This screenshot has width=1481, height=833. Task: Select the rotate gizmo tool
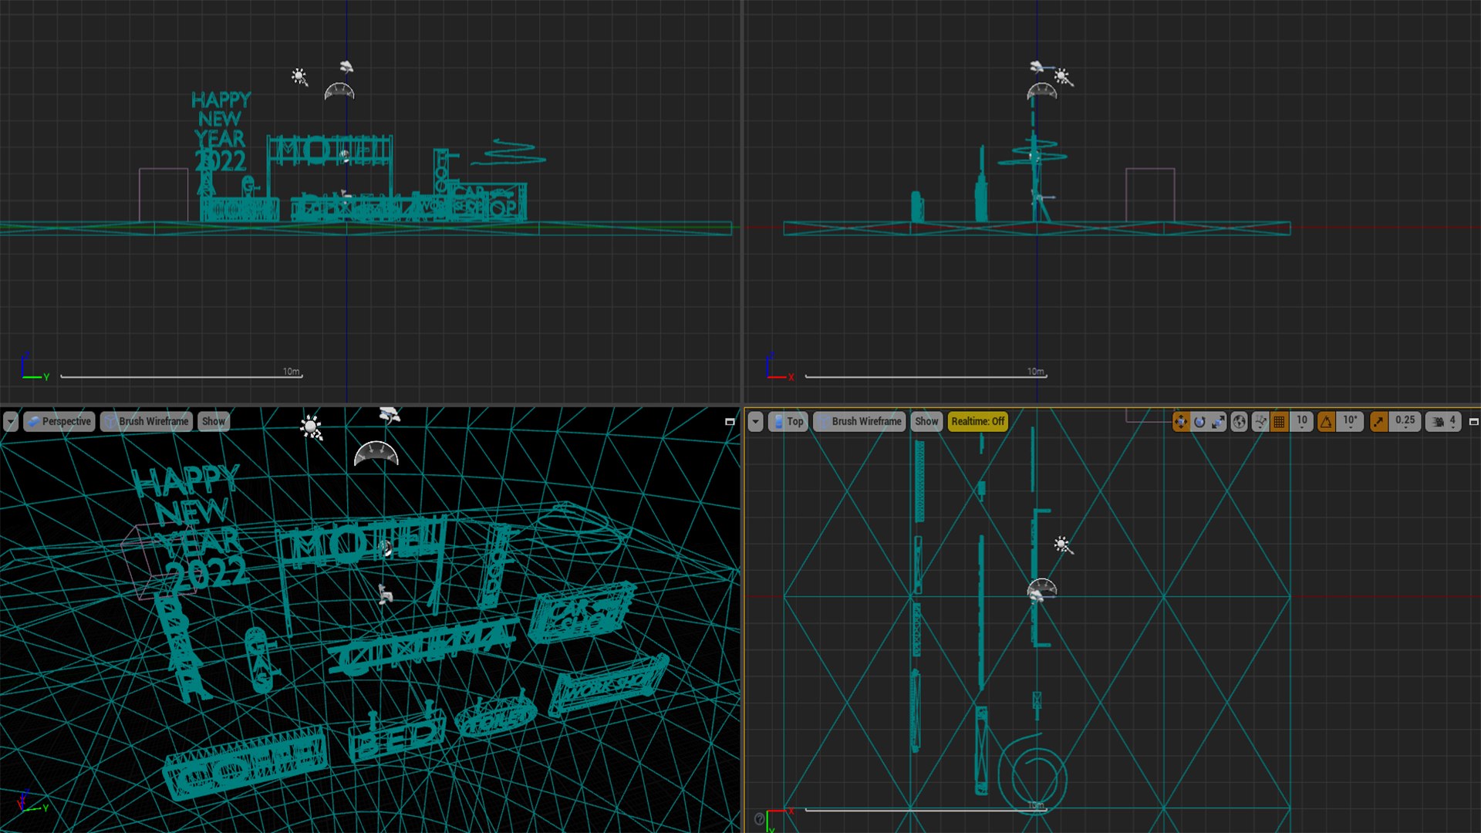(1199, 421)
